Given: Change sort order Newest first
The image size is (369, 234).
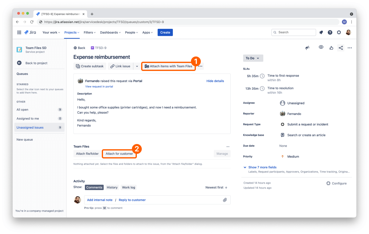Looking at the screenshot, I should coord(216,187).
